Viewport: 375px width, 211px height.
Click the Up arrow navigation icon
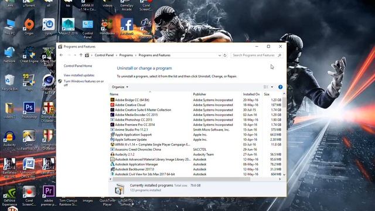(x=81, y=55)
